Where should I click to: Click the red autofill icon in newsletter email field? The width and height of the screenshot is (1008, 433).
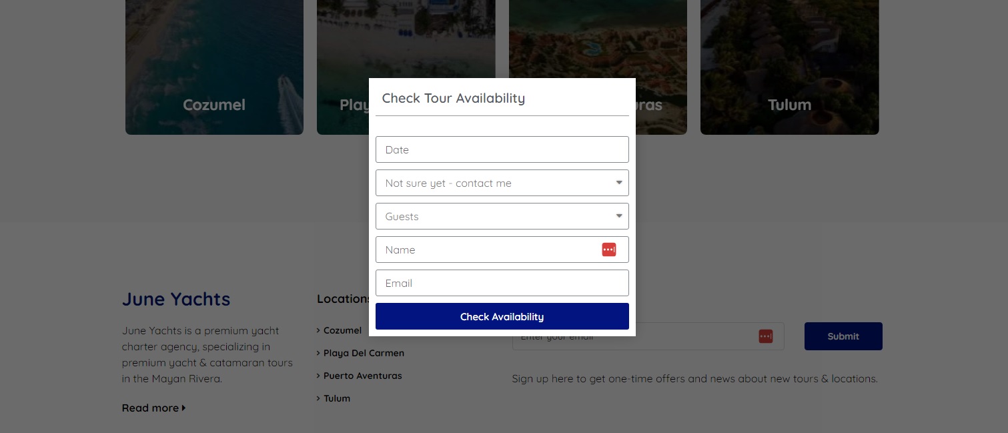[765, 336]
